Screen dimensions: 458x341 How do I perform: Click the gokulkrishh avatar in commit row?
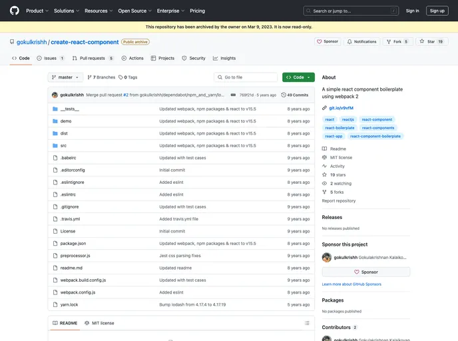pyautogui.click(x=55, y=95)
